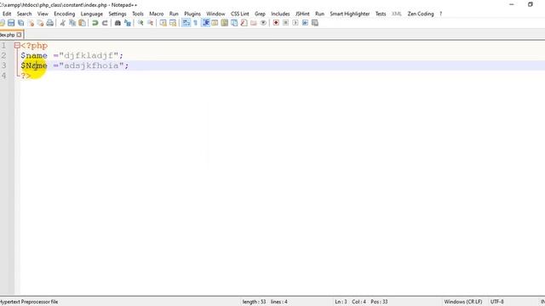This screenshot has height=306, width=545.
Task: Click the Zoom Out magnifier icon
Action: click(x=150, y=23)
